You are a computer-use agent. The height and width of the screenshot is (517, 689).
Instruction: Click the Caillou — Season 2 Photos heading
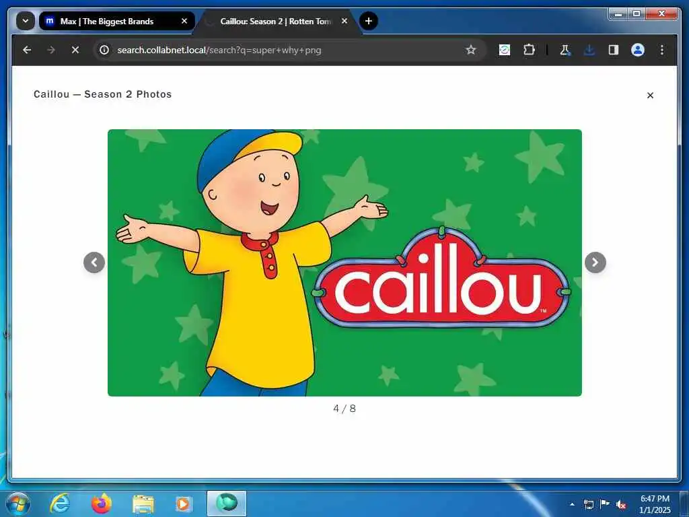coord(102,94)
